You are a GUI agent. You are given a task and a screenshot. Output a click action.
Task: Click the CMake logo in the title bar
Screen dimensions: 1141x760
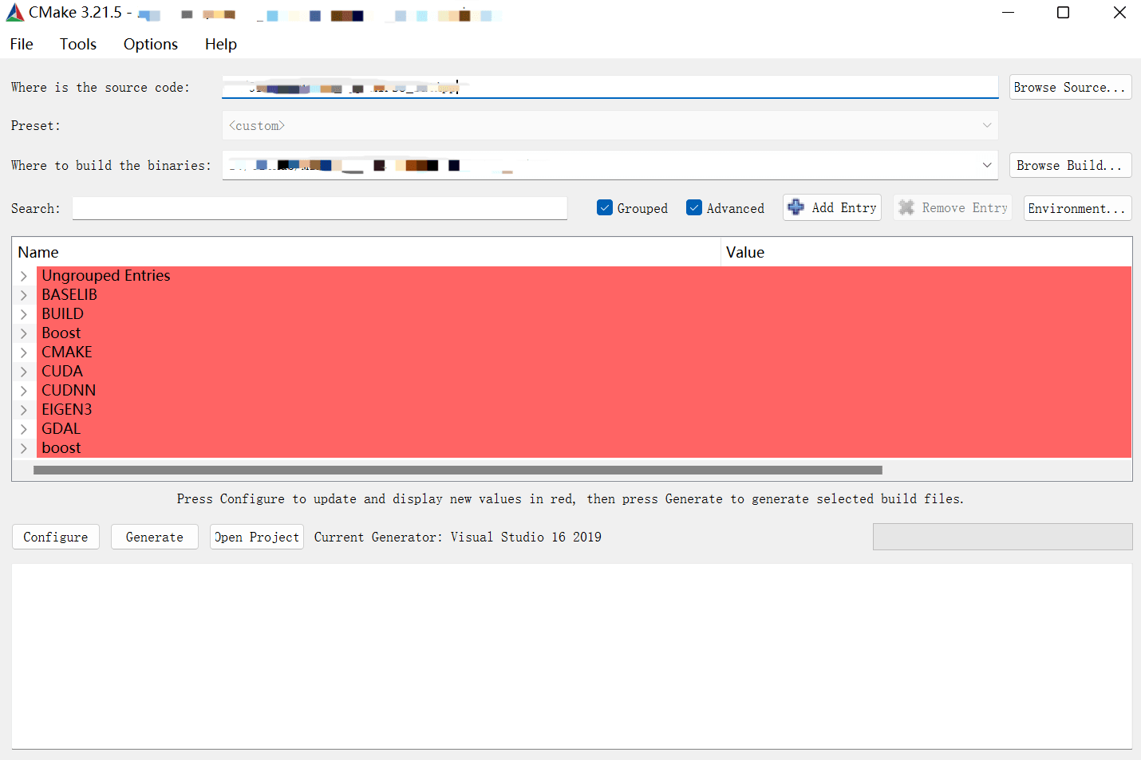(x=14, y=12)
